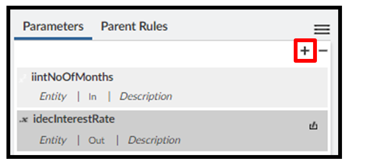The image size is (372, 160).
Task: Click the plus icon to add parameter
Action: 305,51
